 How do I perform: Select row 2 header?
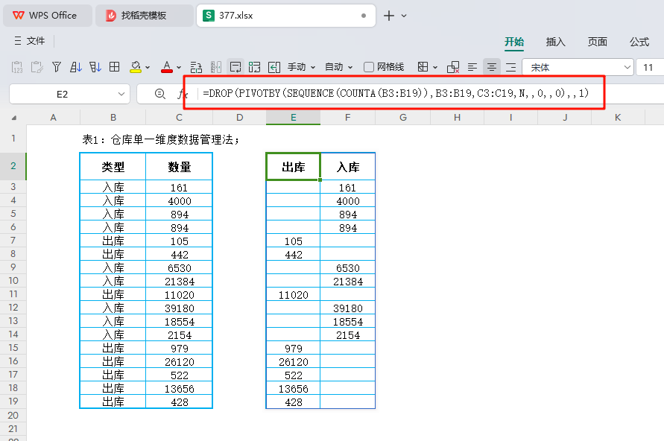(13, 166)
